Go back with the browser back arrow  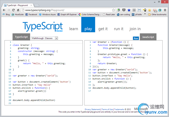(4, 10)
